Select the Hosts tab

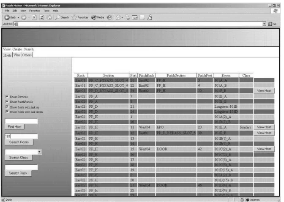click(x=8, y=55)
